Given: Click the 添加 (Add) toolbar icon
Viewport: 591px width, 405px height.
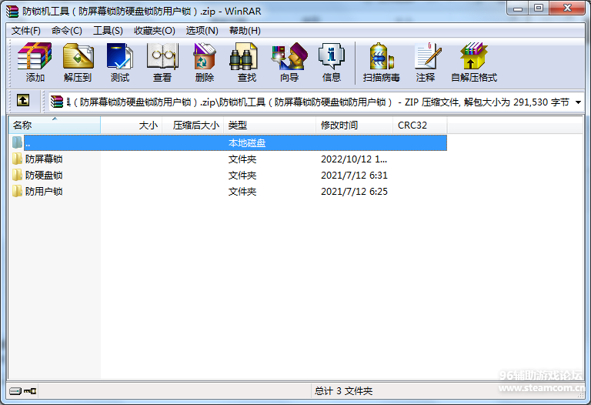Looking at the screenshot, I should pyautogui.click(x=35, y=62).
